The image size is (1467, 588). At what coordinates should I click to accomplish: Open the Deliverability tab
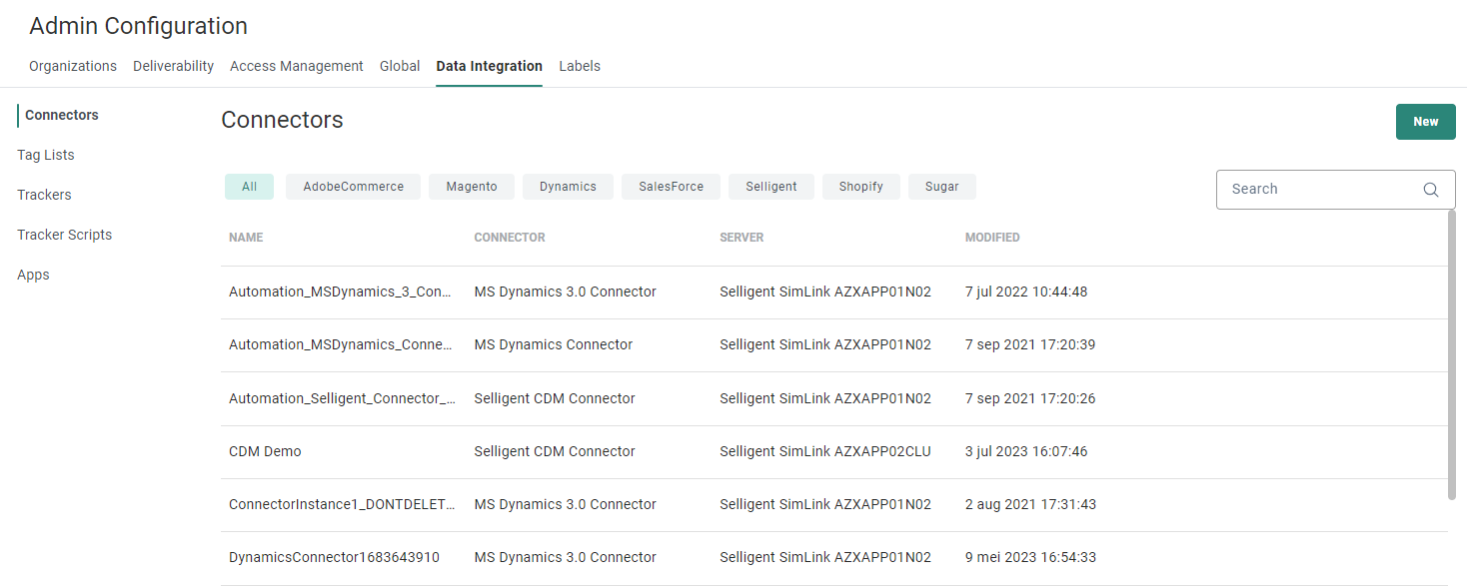pyautogui.click(x=173, y=66)
